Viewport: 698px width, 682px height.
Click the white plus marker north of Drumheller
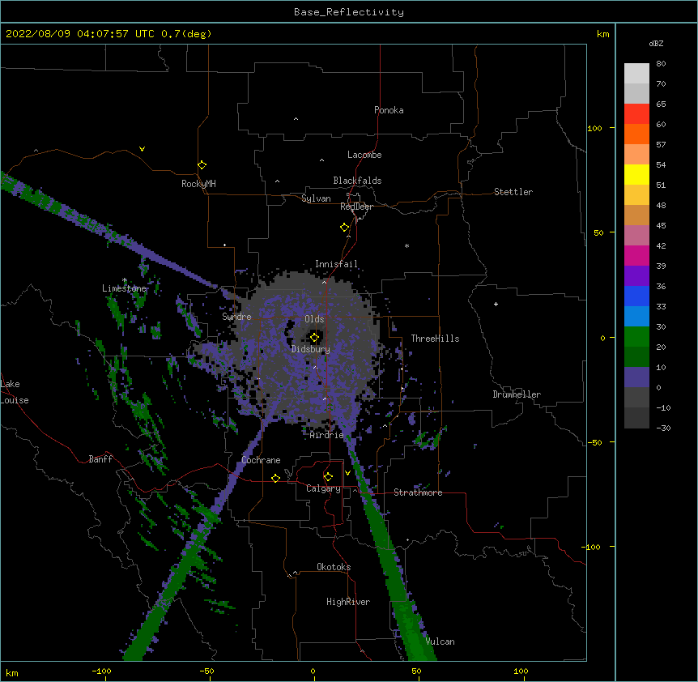point(496,304)
